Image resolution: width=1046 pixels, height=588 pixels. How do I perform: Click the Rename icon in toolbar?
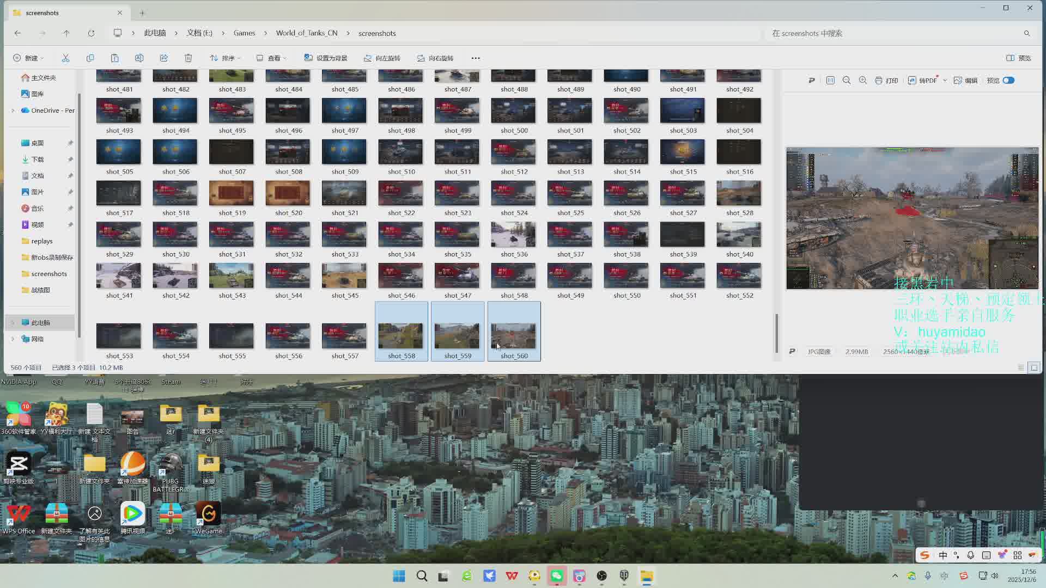click(139, 58)
